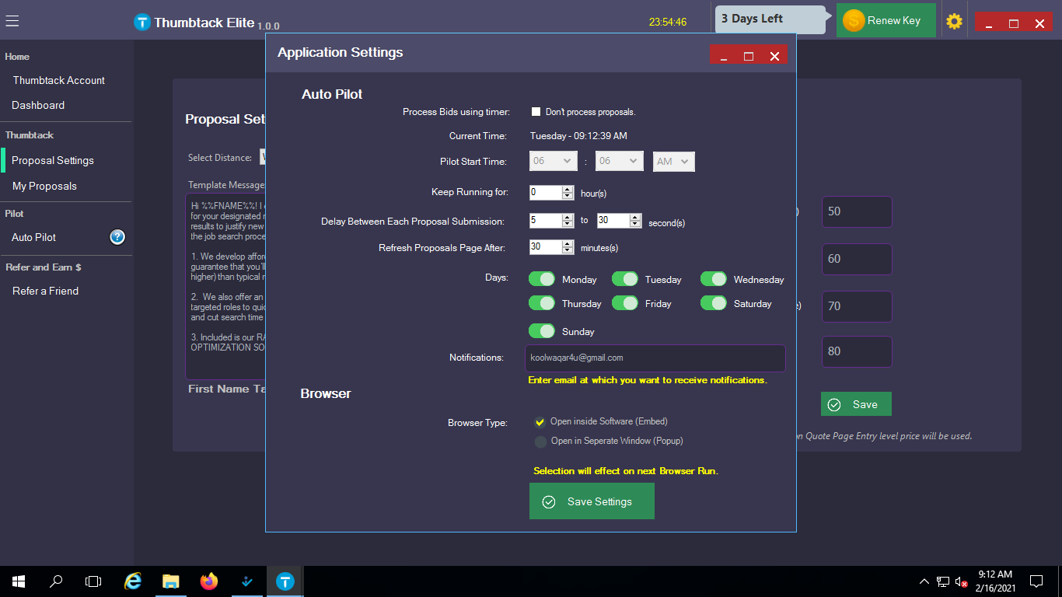Click the Save Settings button
1062x597 pixels.
[592, 501]
